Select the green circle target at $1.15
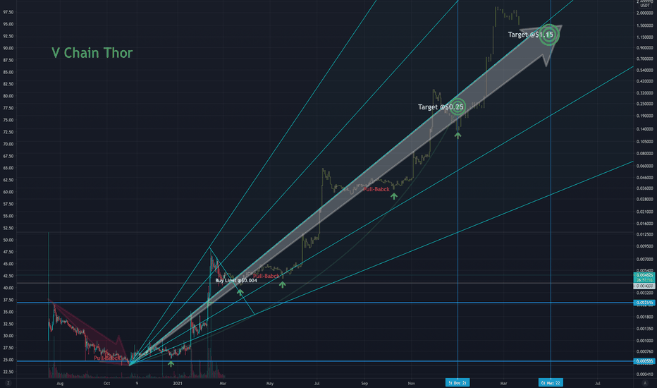657x388 pixels. pyautogui.click(x=549, y=35)
